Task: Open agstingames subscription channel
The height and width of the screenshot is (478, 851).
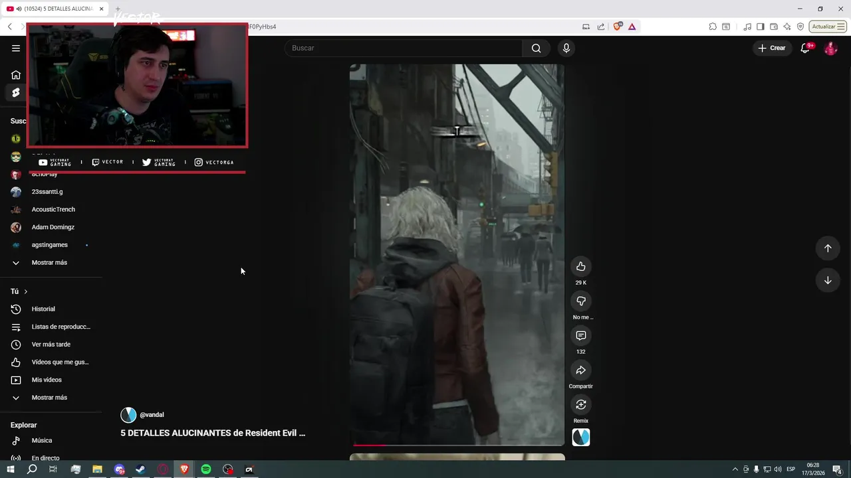Action: coord(51,245)
